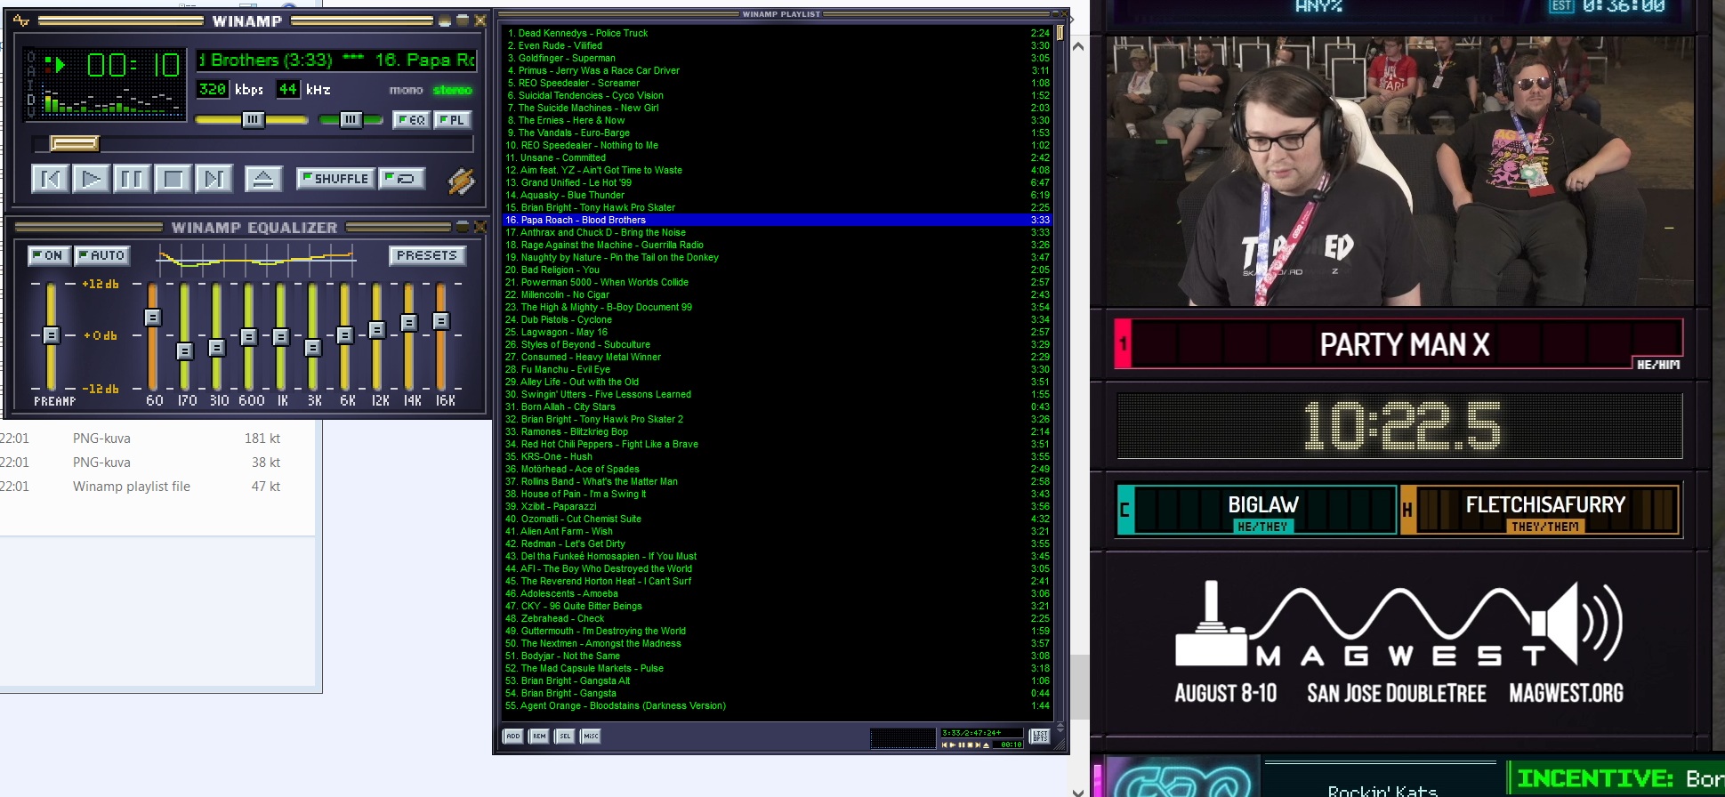Click the 16K equalizer band knob
Viewport: 1725px width, 797px height.
(441, 320)
